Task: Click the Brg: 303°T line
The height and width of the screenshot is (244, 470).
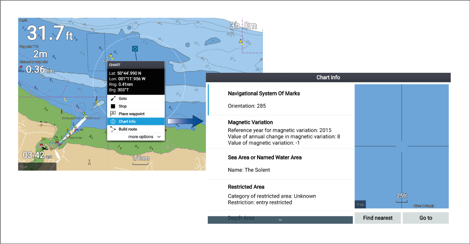Action: click(x=119, y=90)
